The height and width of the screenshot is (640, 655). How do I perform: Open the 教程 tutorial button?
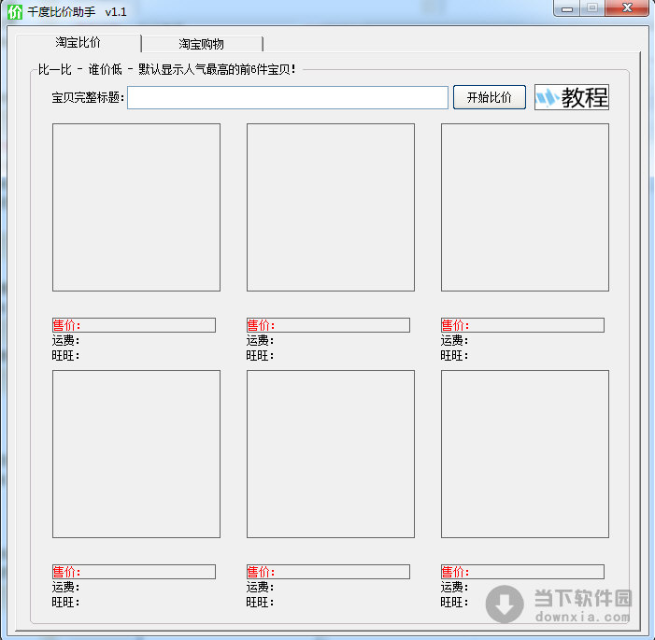[x=572, y=97]
